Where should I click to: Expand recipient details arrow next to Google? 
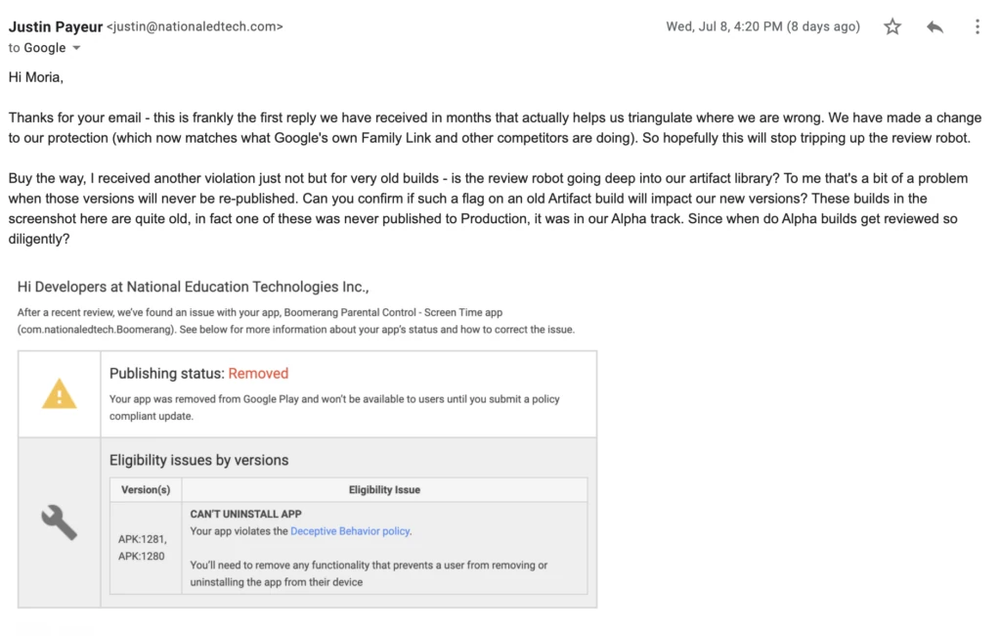tap(77, 48)
